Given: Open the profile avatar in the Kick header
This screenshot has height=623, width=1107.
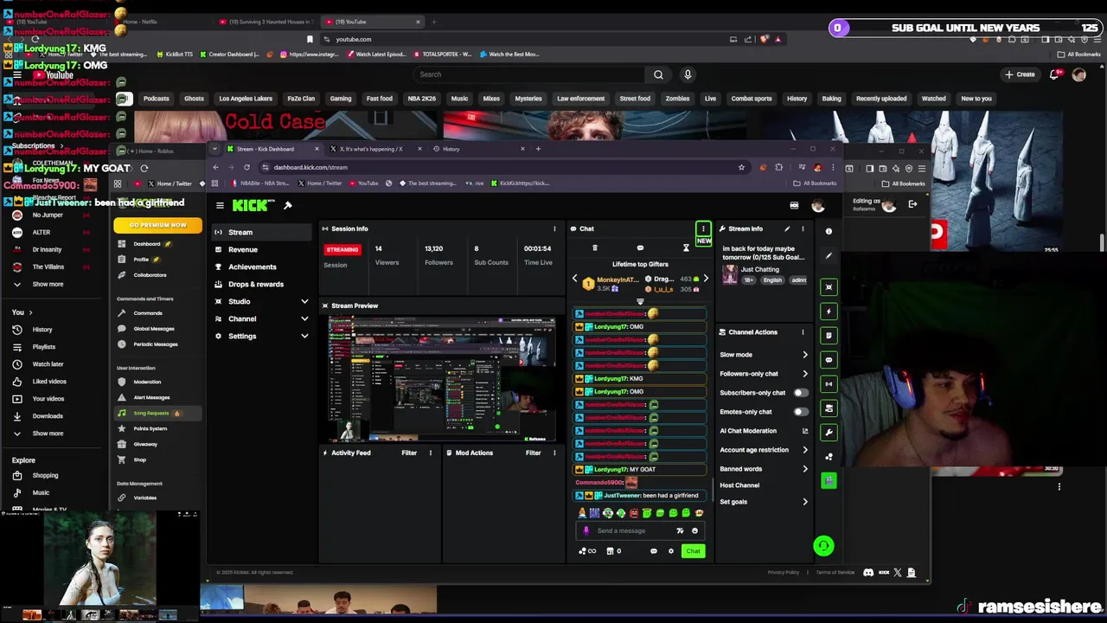Looking at the screenshot, I should click(x=817, y=205).
